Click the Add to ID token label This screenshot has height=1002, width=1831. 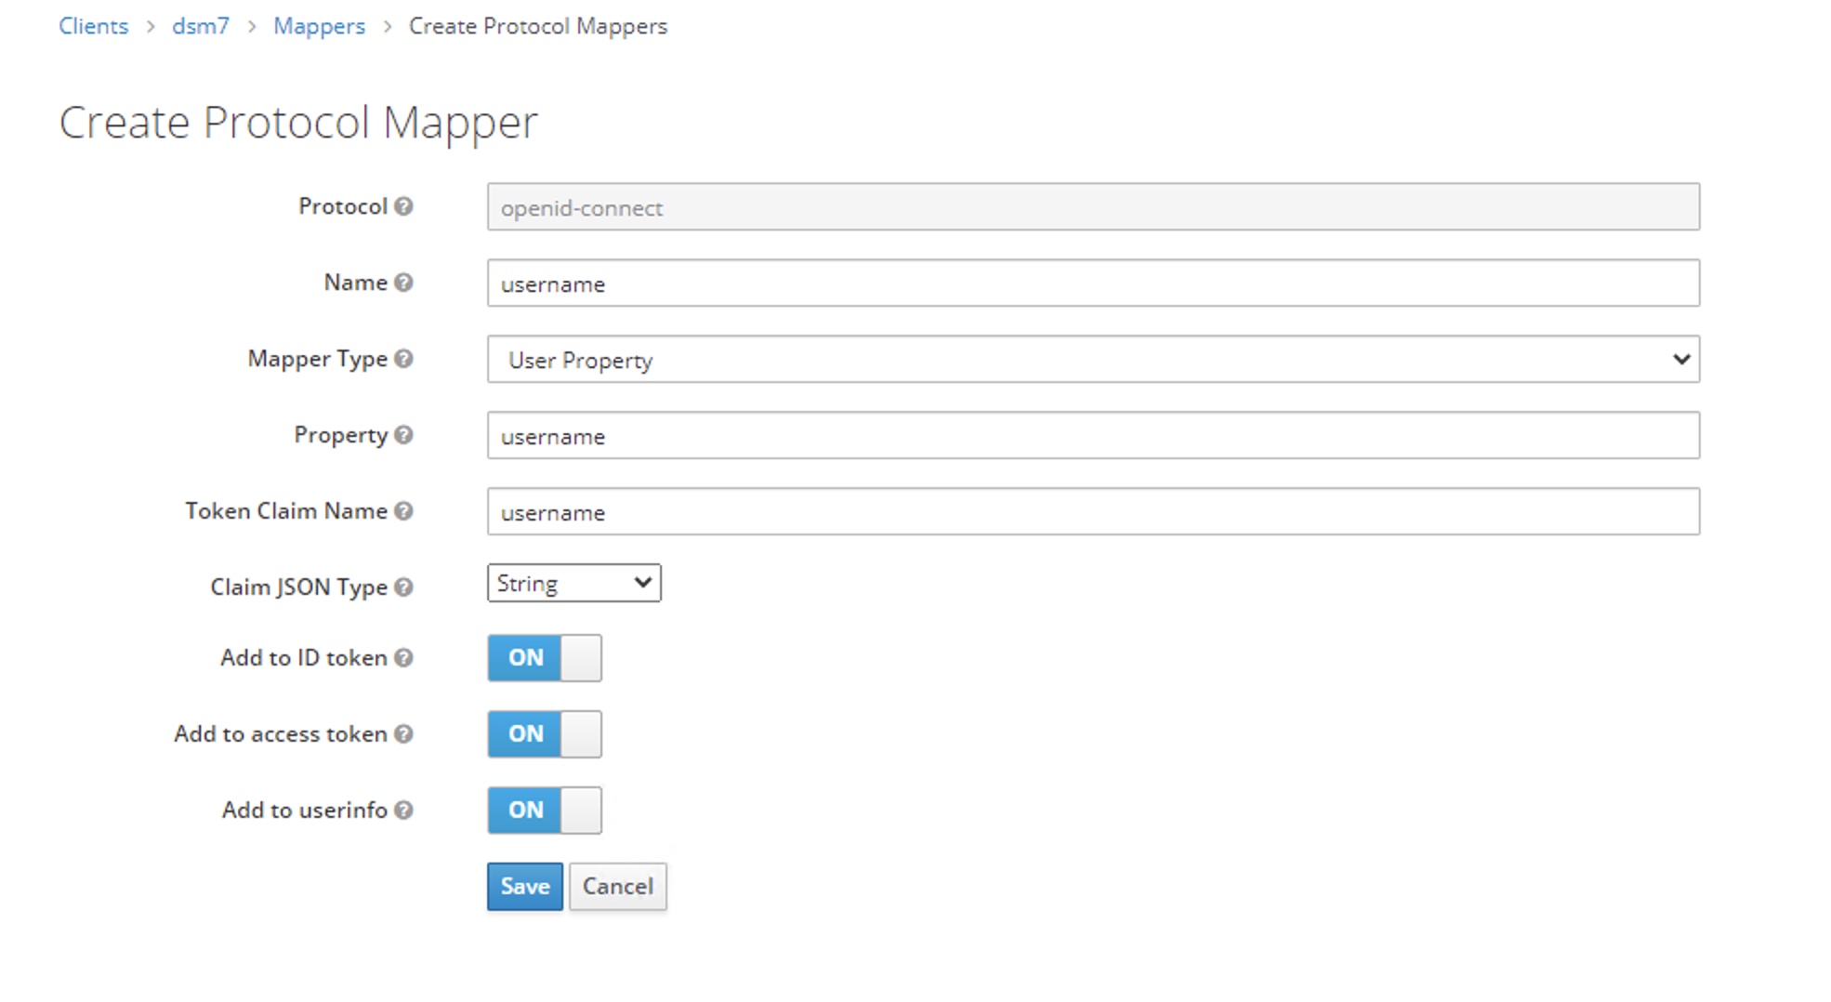point(303,658)
